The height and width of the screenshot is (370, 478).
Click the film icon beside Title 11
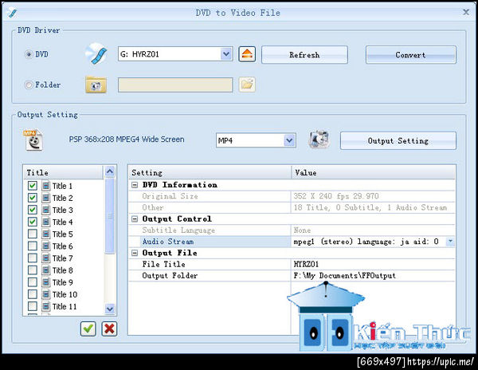pos(46,306)
